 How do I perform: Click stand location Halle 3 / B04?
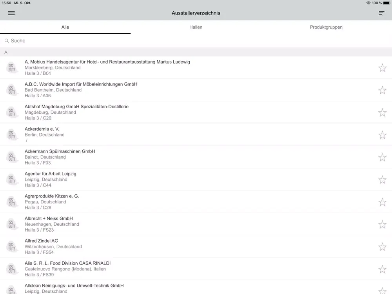click(x=38, y=73)
